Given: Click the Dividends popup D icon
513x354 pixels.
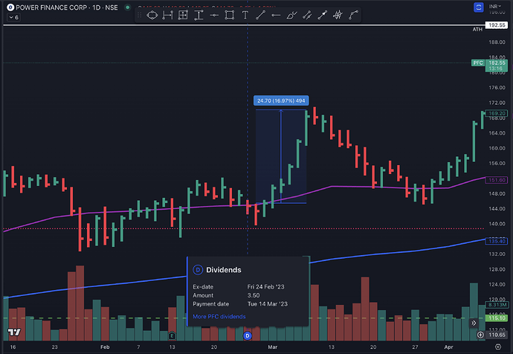Looking at the screenshot, I should [198, 270].
